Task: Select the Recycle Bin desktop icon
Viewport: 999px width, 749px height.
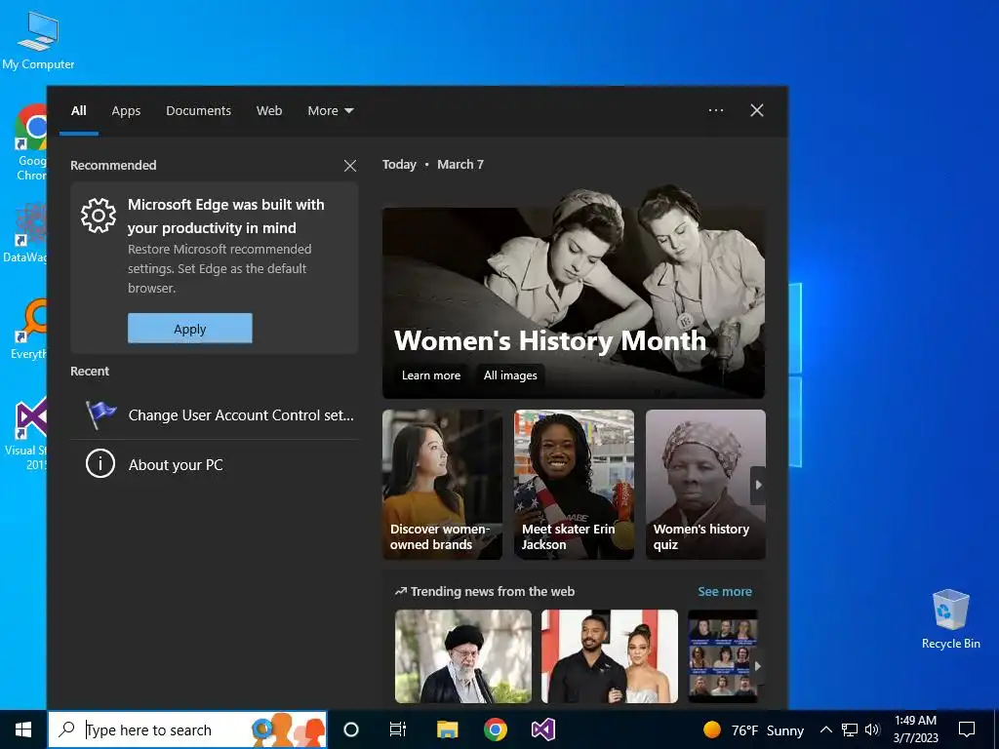Action: (x=950, y=619)
